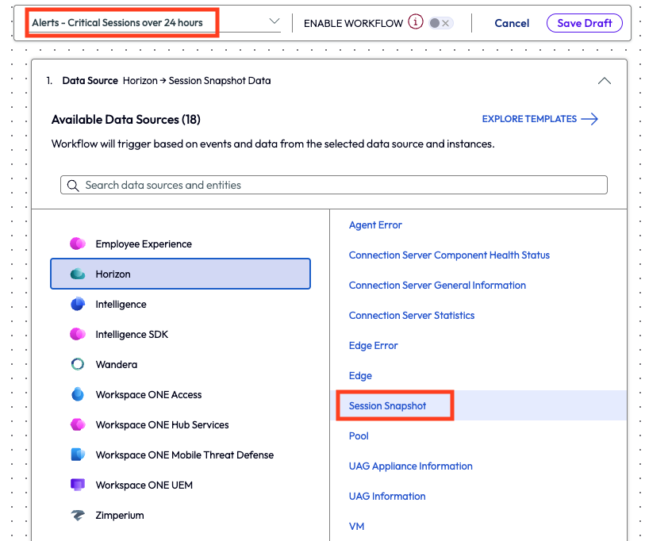Click the Enable Workflow info icon
Viewport: 645px width, 541px height.
[x=416, y=22]
